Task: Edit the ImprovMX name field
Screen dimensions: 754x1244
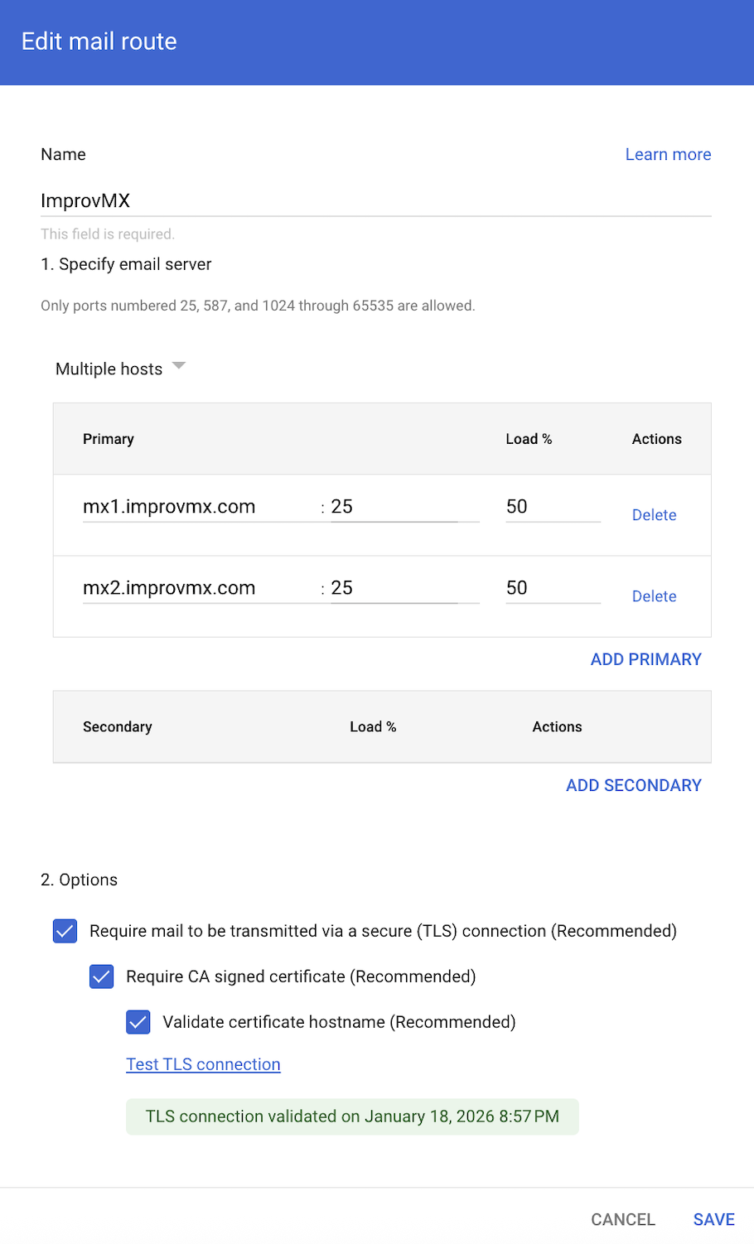Action: [x=375, y=200]
